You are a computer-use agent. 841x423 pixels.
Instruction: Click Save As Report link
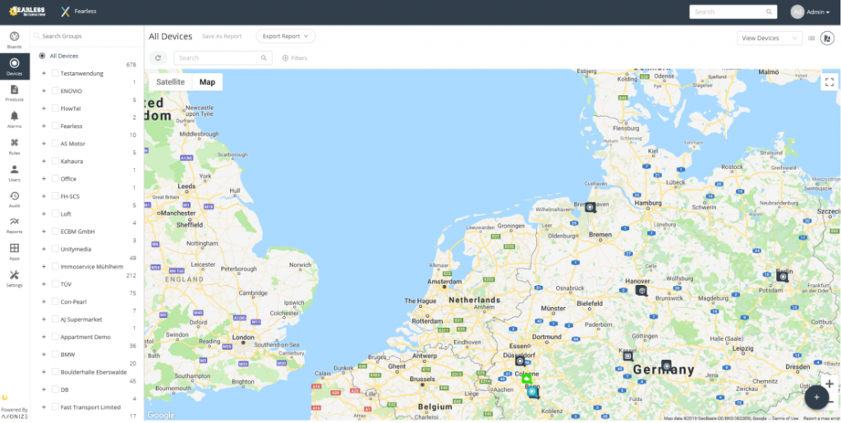[x=222, y=37]
